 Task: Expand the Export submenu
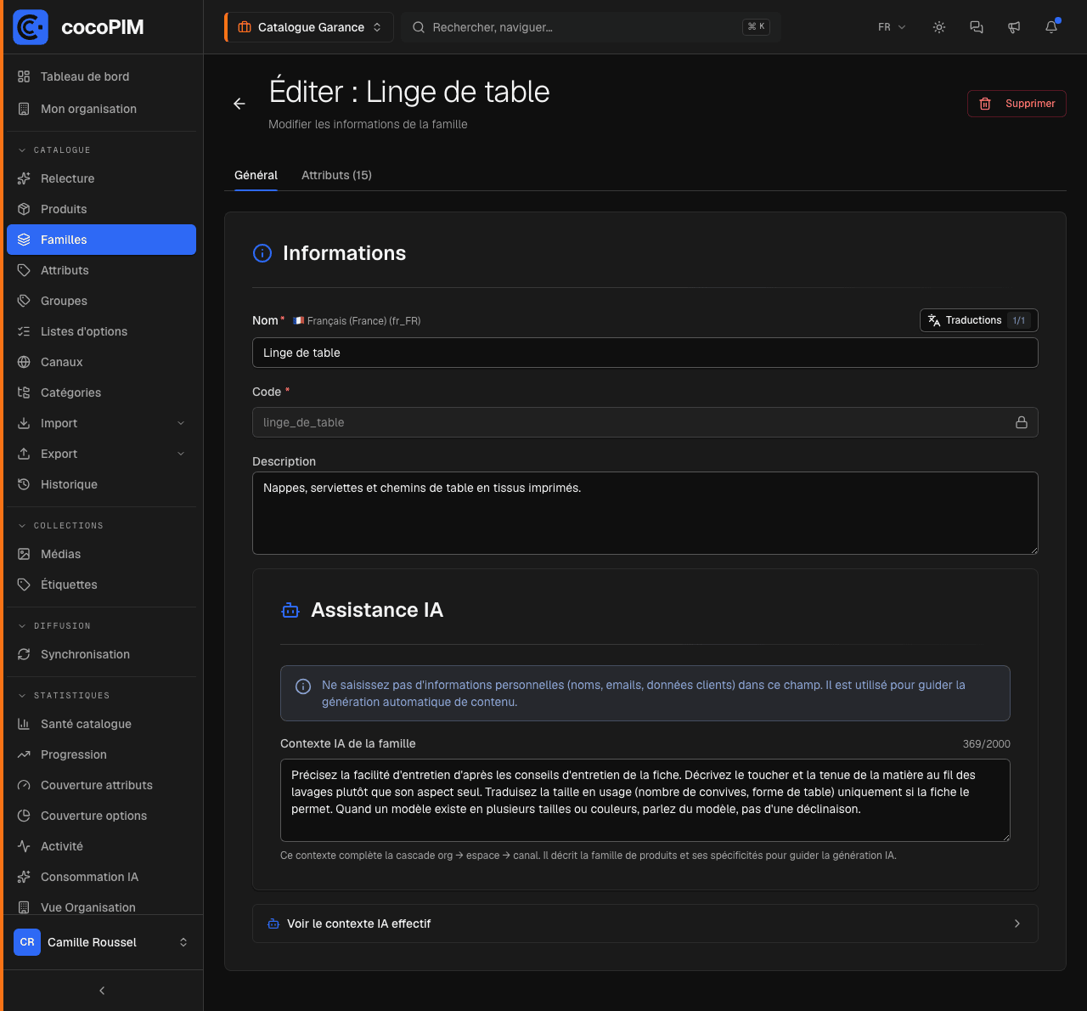101,454
